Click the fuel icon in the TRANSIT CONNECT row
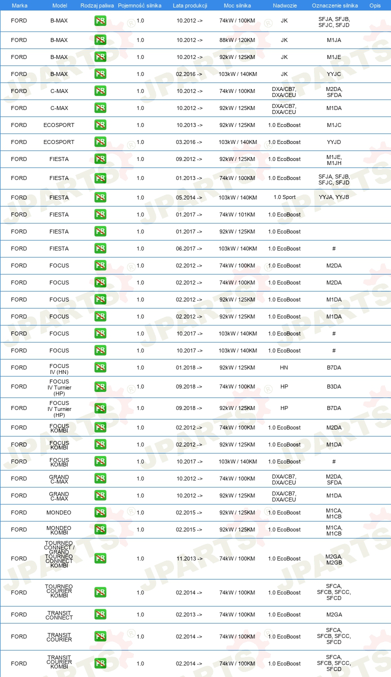The image size is (391, 677). (x=100, y=614)
